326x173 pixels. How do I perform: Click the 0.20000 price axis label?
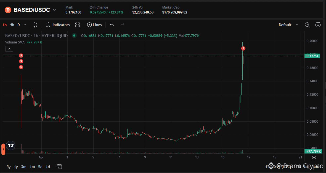(312, 41)
